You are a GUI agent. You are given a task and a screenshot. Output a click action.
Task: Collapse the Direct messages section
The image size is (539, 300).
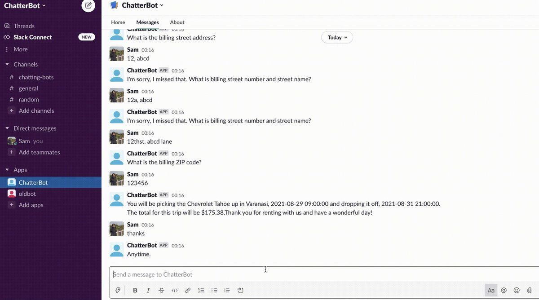[7, 128]
